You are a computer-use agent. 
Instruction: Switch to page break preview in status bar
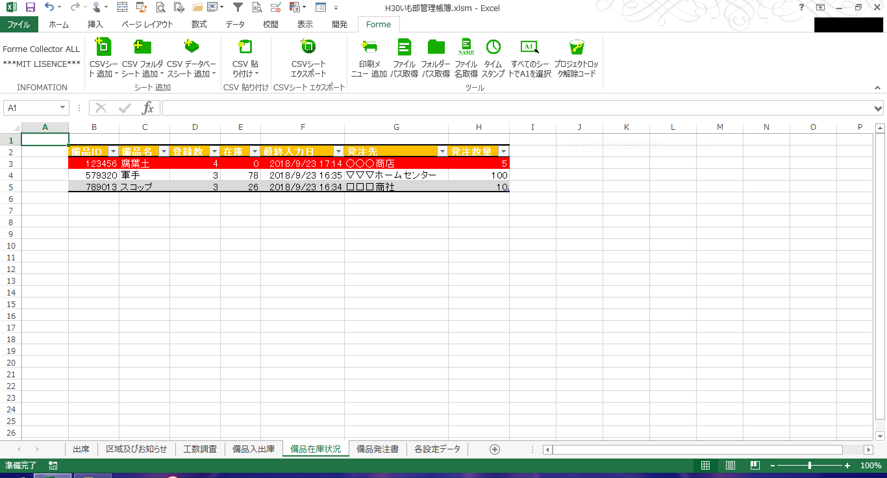[755, 466]
